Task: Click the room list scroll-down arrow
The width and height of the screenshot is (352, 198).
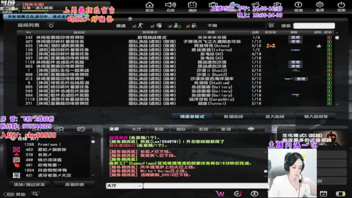Action: coord(337,104)
